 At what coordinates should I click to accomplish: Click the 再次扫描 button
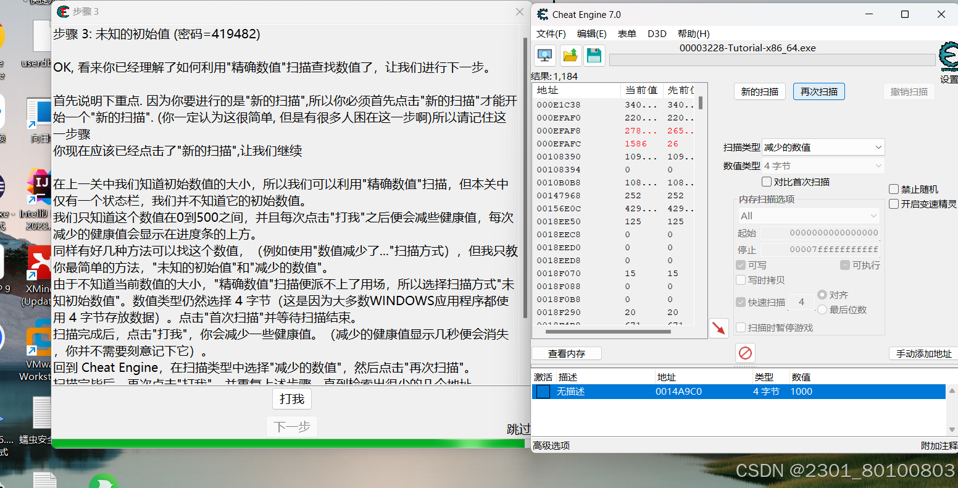pyautogui.click(x=819, y=91)
